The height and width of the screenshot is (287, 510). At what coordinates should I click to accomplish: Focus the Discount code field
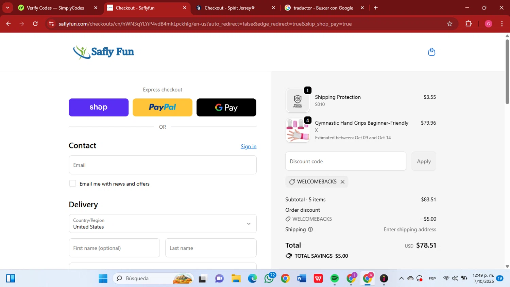[x=346, y=161]
